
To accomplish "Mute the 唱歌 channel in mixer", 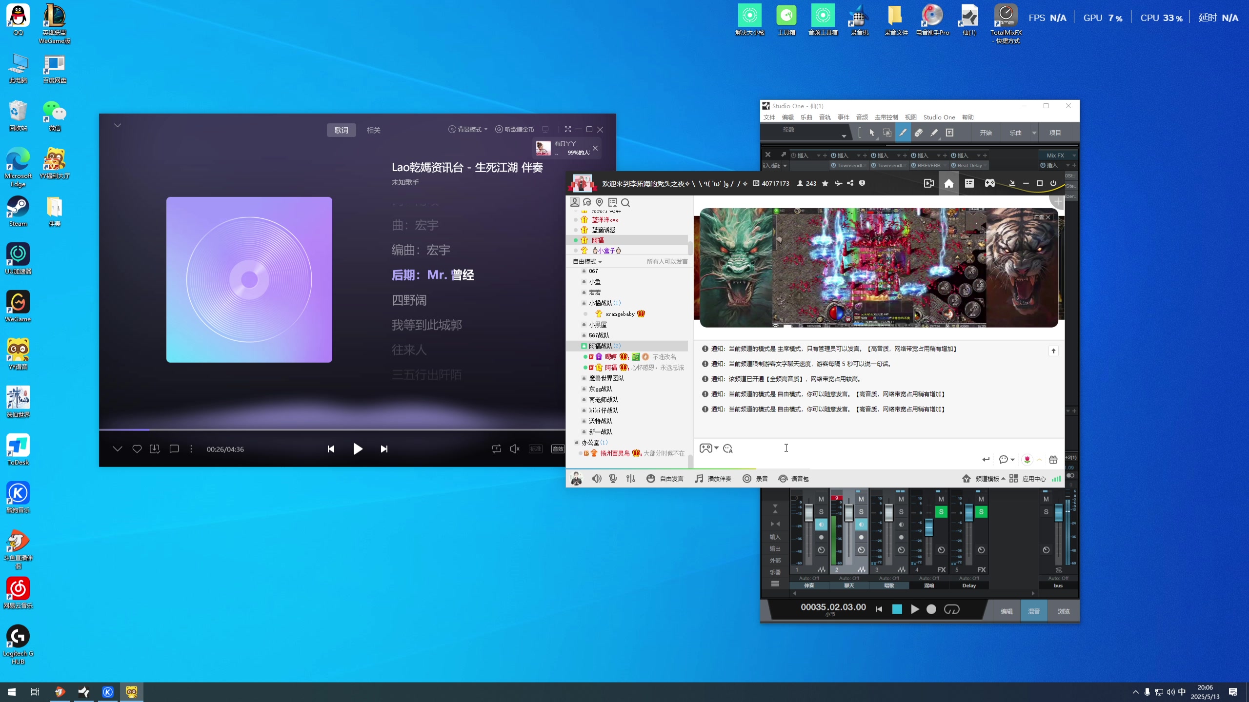I will 901,499.
